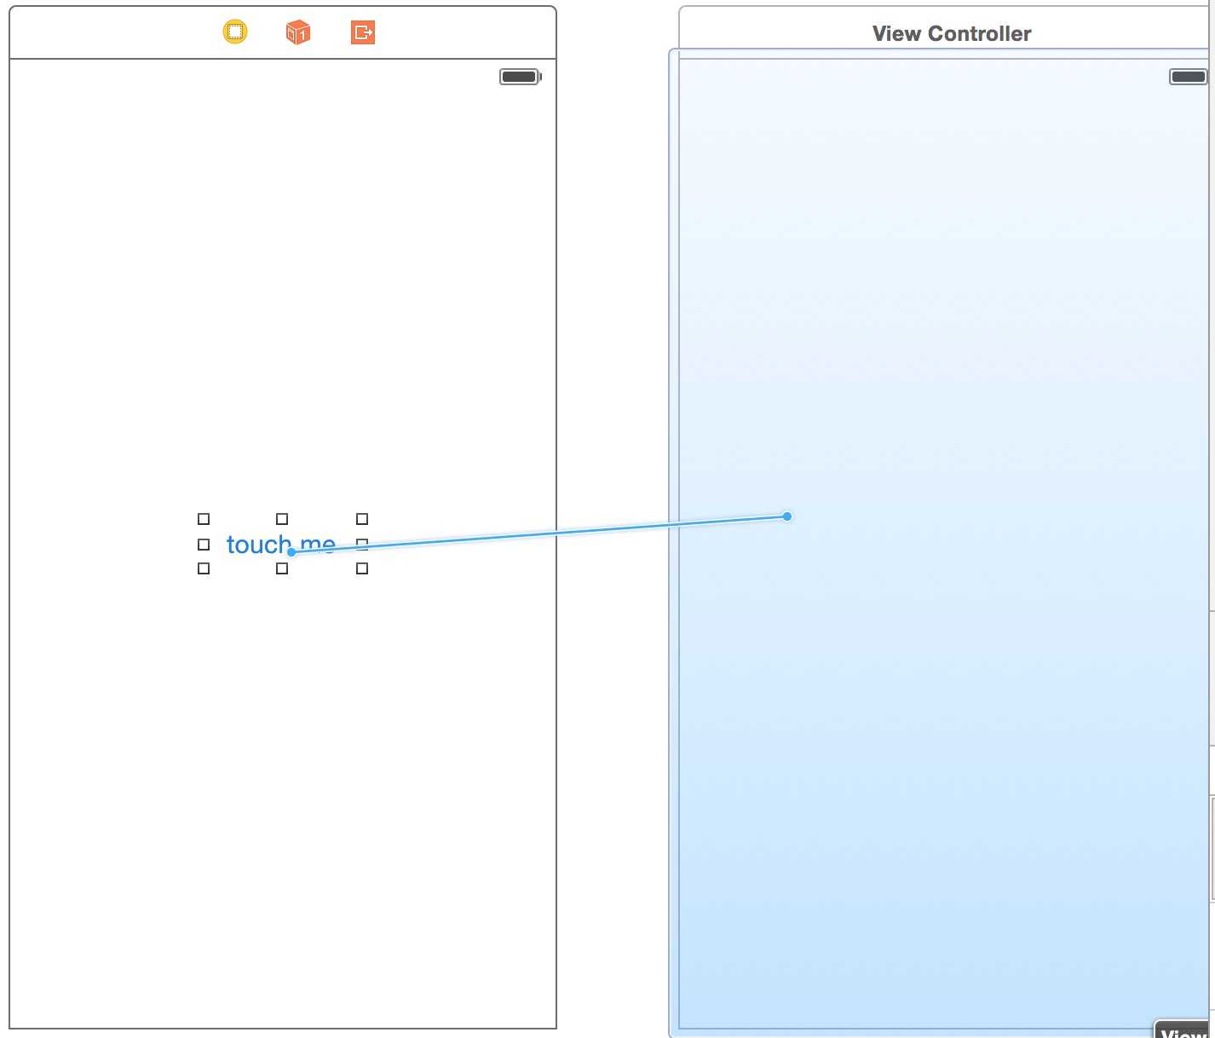1215x1038 pixels.
Task: Click the top-middle resize handle of touch me
Action: (282, 519)
